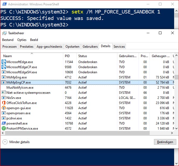
Task: Open the Beeld menu
Action: [x=34, y=40]
